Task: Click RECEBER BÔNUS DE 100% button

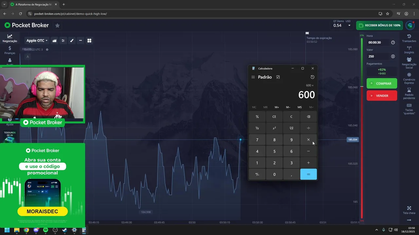Action: pyautogui.click(x=379, y=25)
